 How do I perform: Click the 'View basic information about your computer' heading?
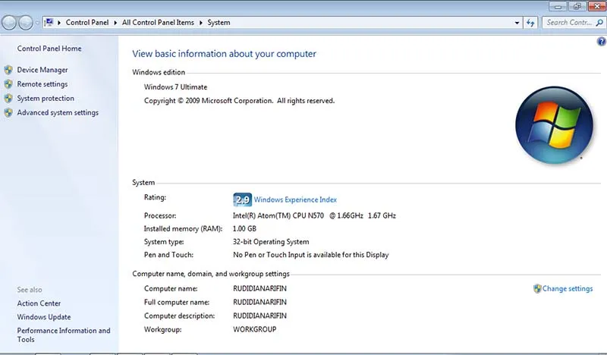point(224,54)
